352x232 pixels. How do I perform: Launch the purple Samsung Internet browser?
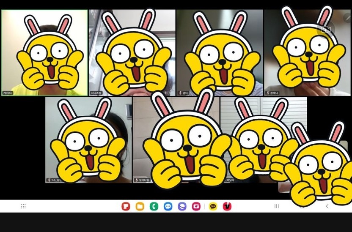coord(182,206)
